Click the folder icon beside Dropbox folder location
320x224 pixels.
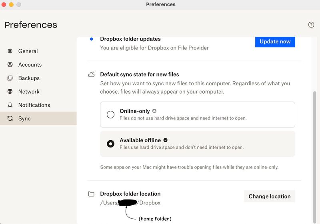pos(92,194)
